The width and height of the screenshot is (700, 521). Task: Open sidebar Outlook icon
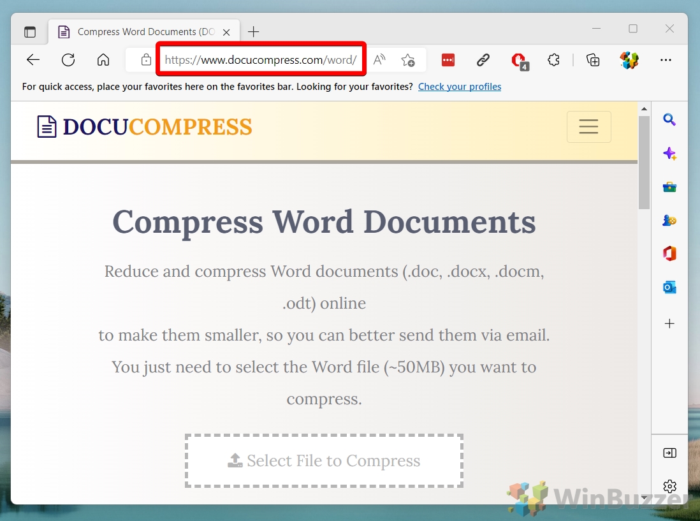[669, 287]
